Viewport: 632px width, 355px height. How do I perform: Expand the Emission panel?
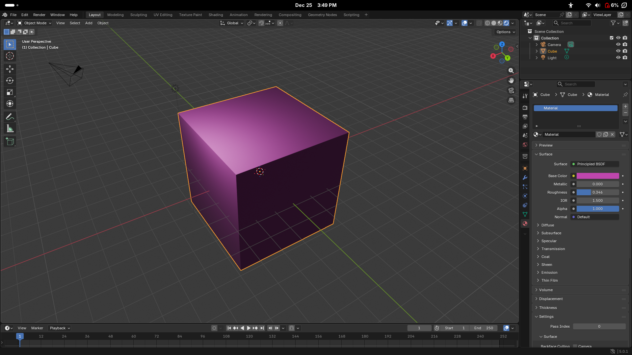coord(549,272)
